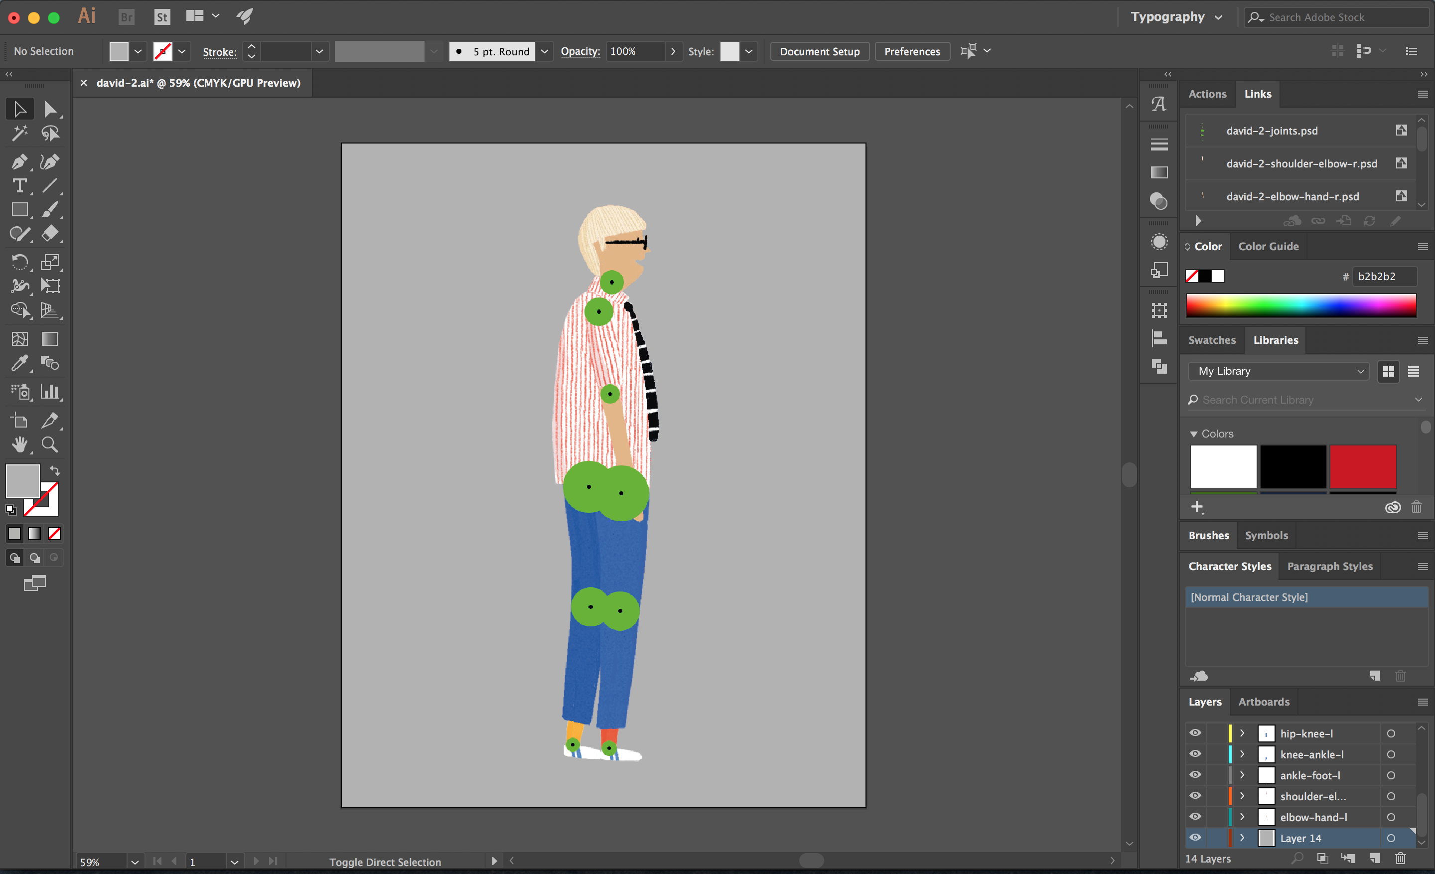Select the Hand tool

point(19,445)
